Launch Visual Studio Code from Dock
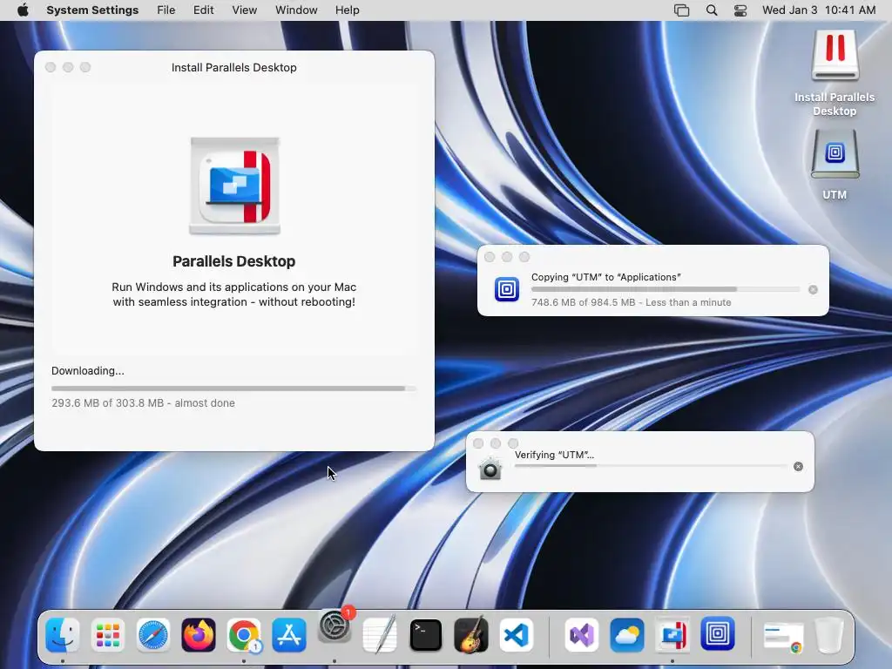The height and width of the screenshot is (669, 892). 517,634
